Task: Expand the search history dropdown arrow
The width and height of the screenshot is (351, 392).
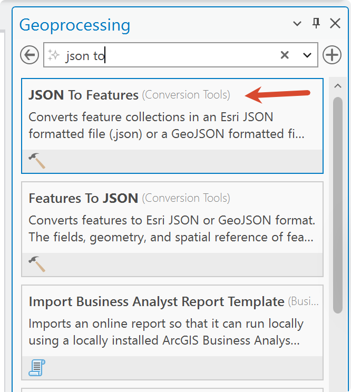Action: tap(307, 55)
